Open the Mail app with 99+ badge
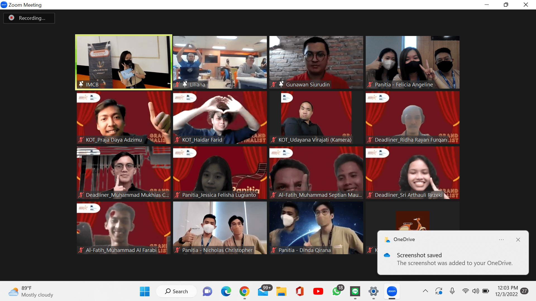Screen dimensions: 536x301 [263, 291]
